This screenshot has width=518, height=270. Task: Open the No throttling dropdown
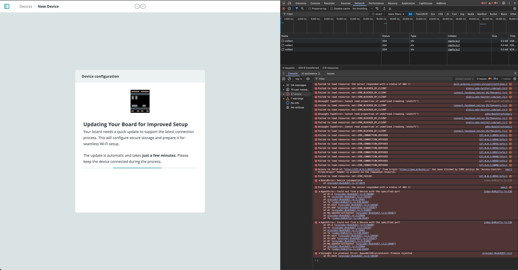point(362,8)
